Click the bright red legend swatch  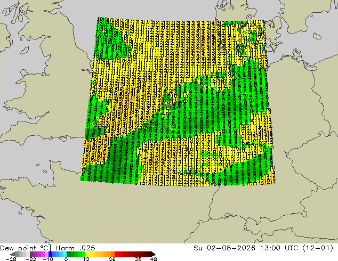tap(116, 254)
